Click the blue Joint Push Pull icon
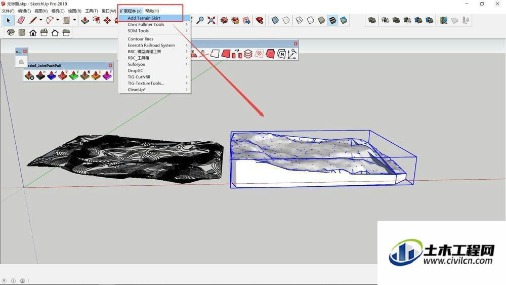 [x=52, y=75]
